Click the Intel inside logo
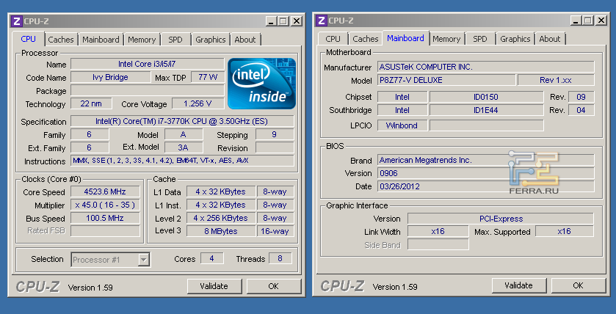Viewport: 616px width, 314px height. click(262, 83)
